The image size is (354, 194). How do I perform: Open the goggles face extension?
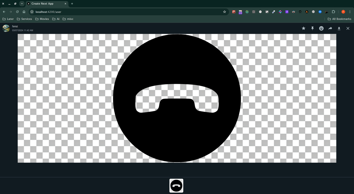click(293, 12)
